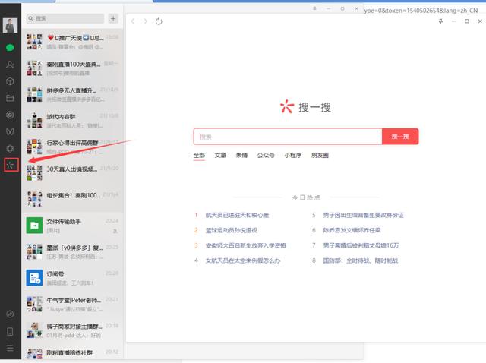The width and height of the screenshot is (486, 363).
Task: Open the 30天真人出镜视频 group chat
Action: click(x=73, y=173)
